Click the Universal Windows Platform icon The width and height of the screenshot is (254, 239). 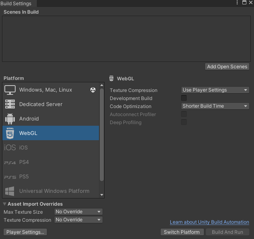pos(10,191)
